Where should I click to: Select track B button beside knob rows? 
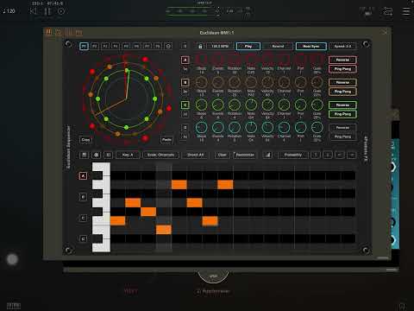185,83
